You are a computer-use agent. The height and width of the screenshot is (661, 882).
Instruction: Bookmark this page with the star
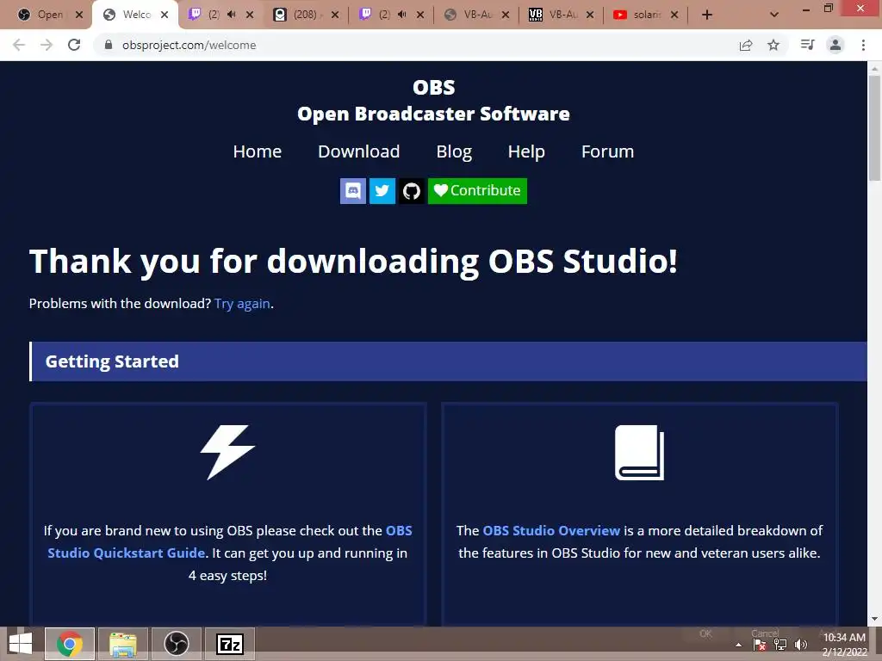pyautogui.click(x=773, y=45)
